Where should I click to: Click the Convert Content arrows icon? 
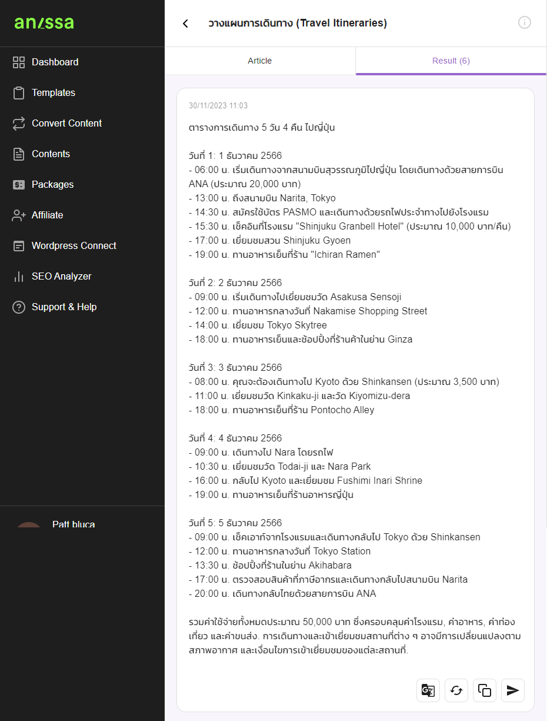(19, 123)
